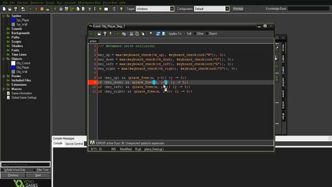Create a new font resource
The width and height of the screenshot is (332, 187).
pyautogui.click(x=89, y=9)
